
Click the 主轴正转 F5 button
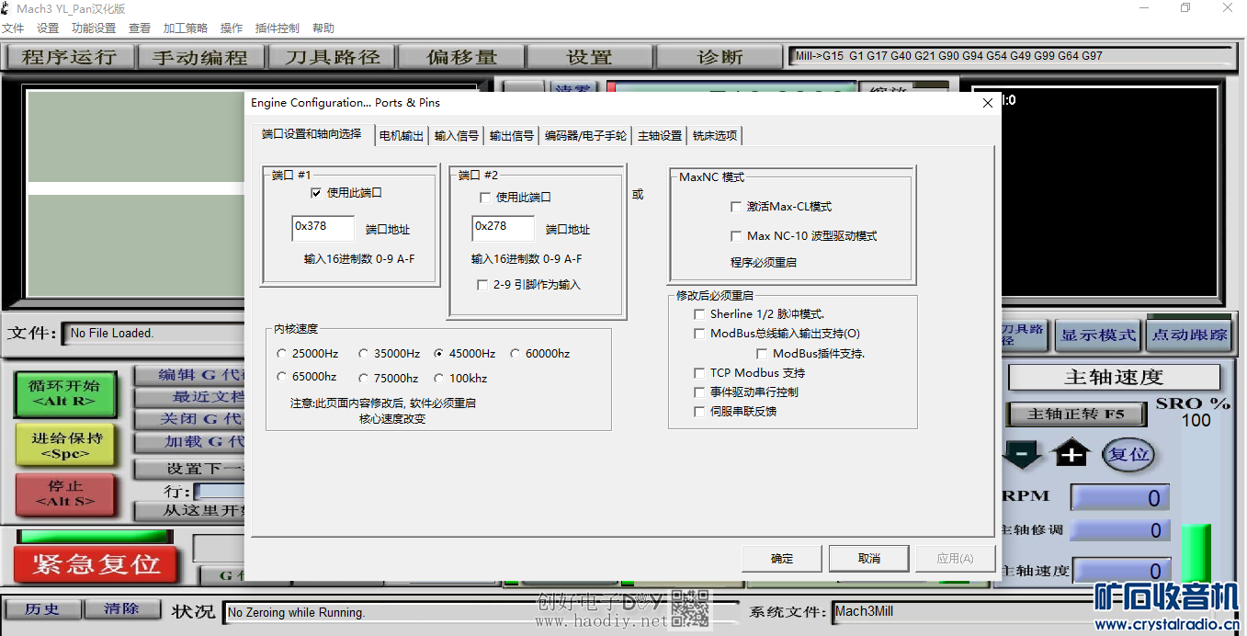pos(1075,415)
